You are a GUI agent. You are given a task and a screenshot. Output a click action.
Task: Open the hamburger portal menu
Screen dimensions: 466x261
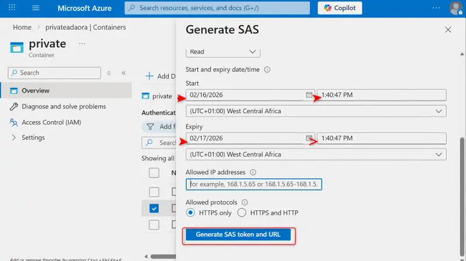[36, 8]
